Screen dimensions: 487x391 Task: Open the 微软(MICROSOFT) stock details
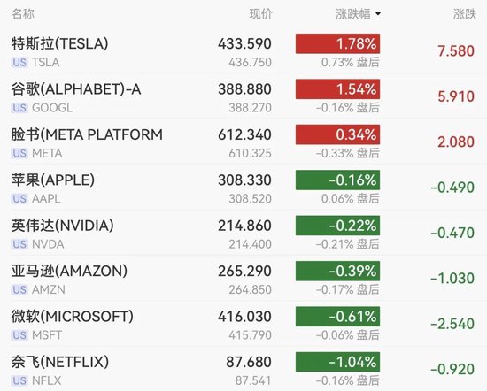click(x=243, y=325)
